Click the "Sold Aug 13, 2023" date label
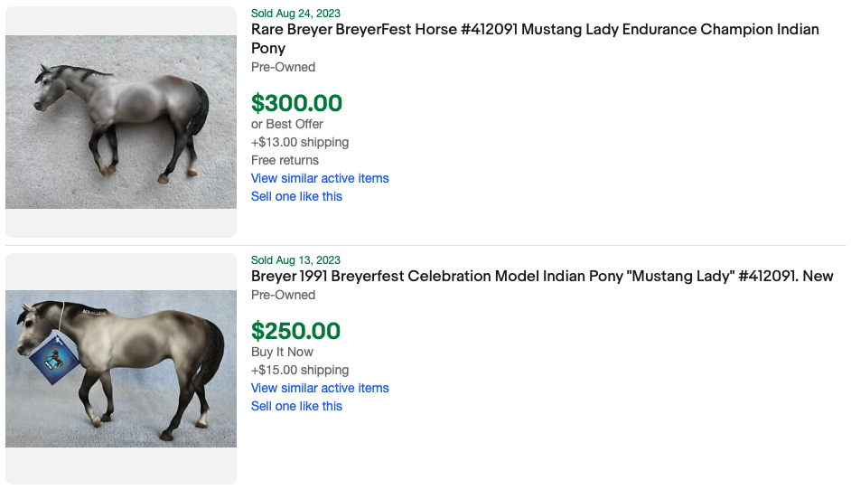Viewport: 851px width, 490px height. click(295, 260)
